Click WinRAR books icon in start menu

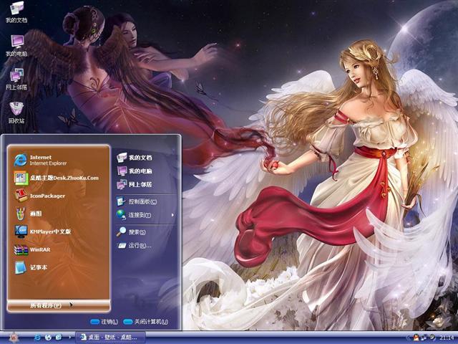tap(21, 249)
